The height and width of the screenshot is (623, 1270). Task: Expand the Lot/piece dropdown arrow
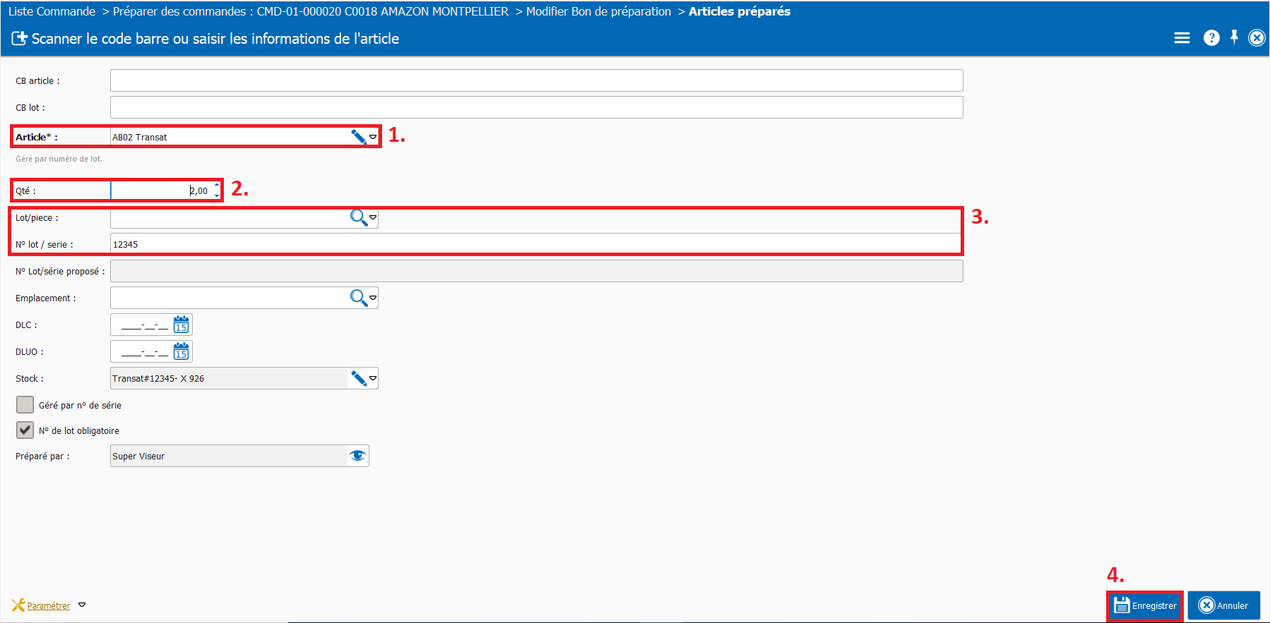[x=373, y=217]
